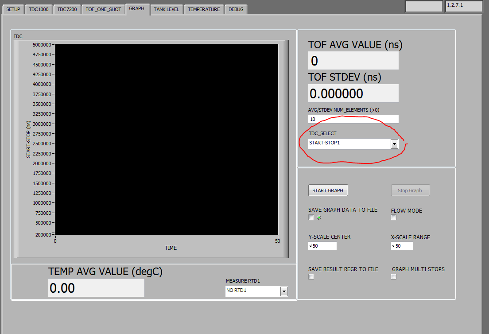Screen dimensions: 489x334
Task: Click the black TDC graph plot area
Action: coord(167,140)
